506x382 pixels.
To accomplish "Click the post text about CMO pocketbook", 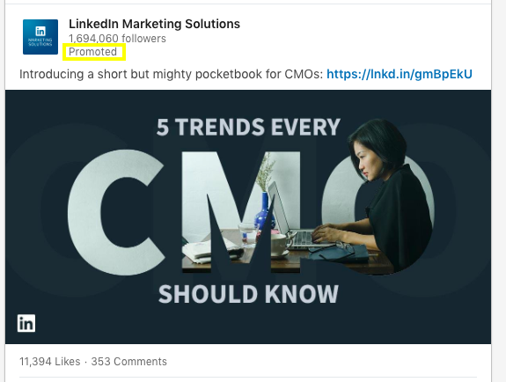I will coord(171,74).
